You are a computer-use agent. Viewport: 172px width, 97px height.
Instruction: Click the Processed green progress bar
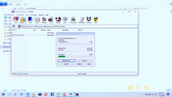pos(75,57)
